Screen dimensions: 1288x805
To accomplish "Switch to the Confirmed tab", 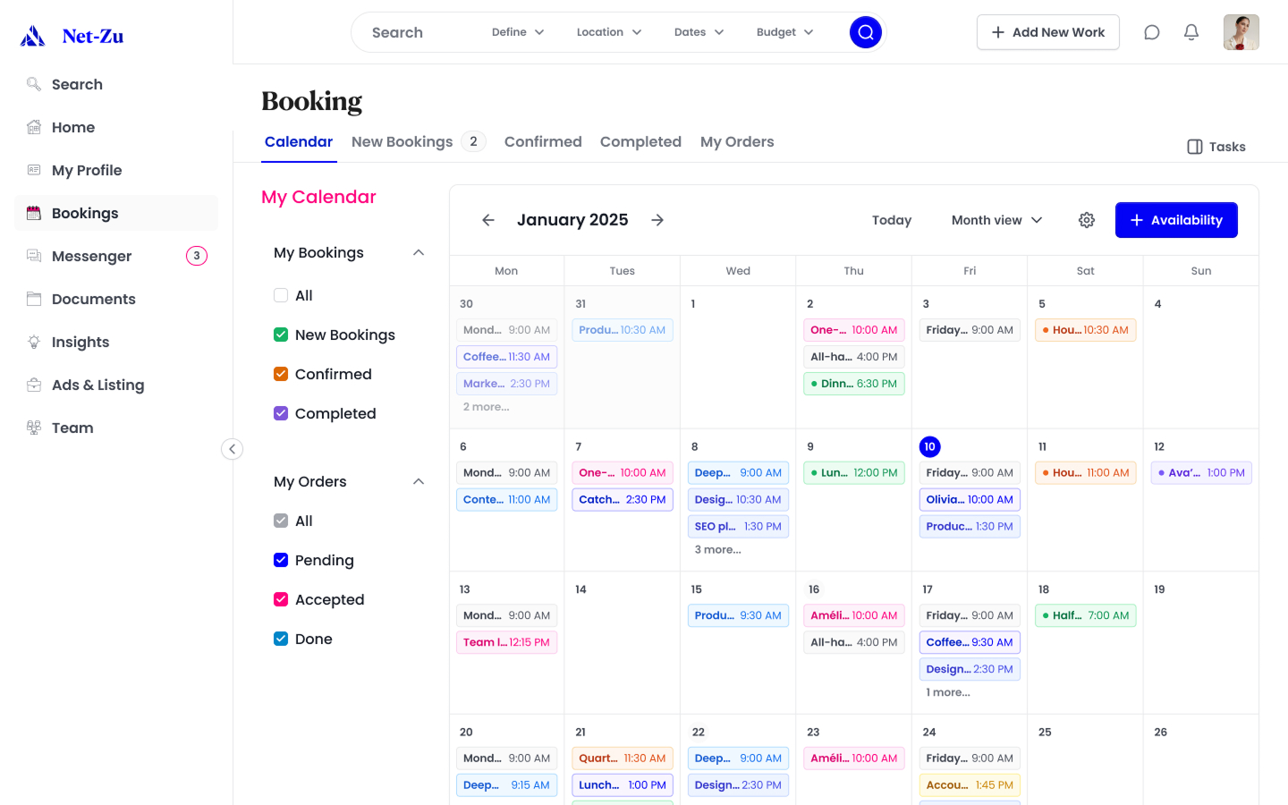I will [543, 141].
